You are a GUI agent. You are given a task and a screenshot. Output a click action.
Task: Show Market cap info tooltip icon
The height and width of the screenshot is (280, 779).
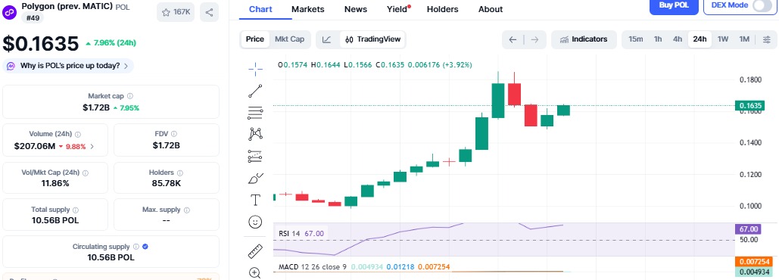tap(130, 96)
